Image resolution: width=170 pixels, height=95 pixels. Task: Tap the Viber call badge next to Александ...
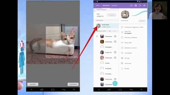coord(115,42)
